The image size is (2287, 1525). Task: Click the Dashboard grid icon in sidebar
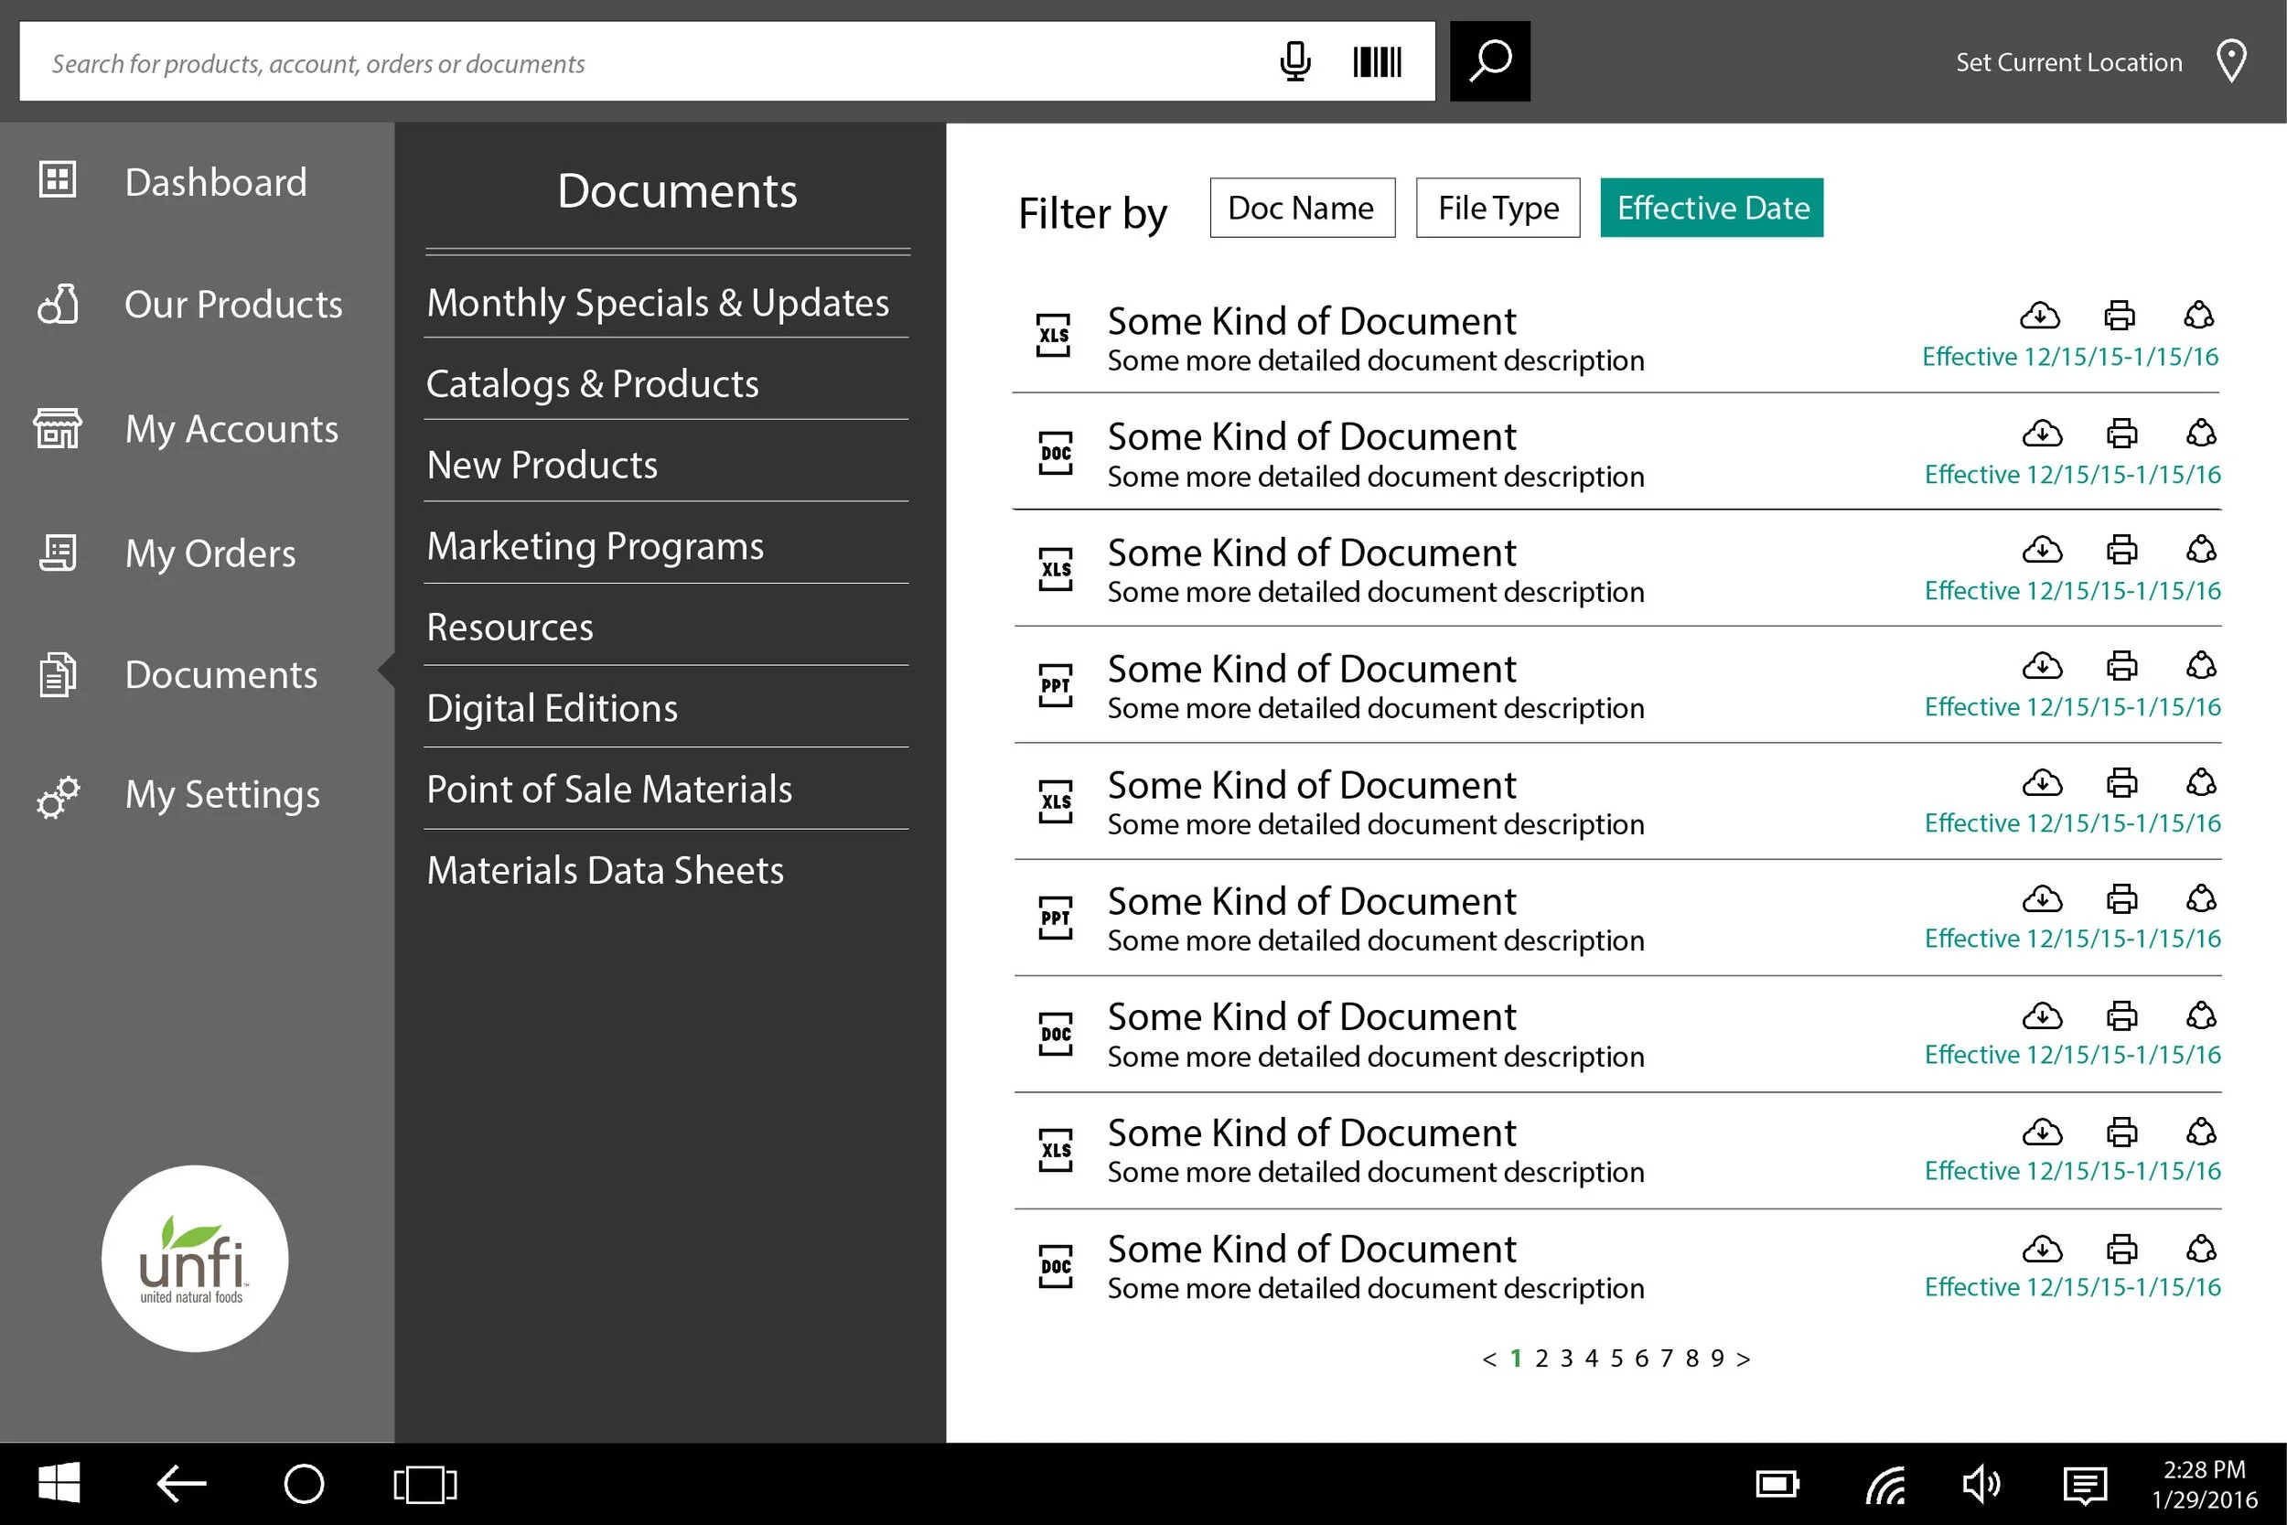pyautogui.click(x=57, y=180)
